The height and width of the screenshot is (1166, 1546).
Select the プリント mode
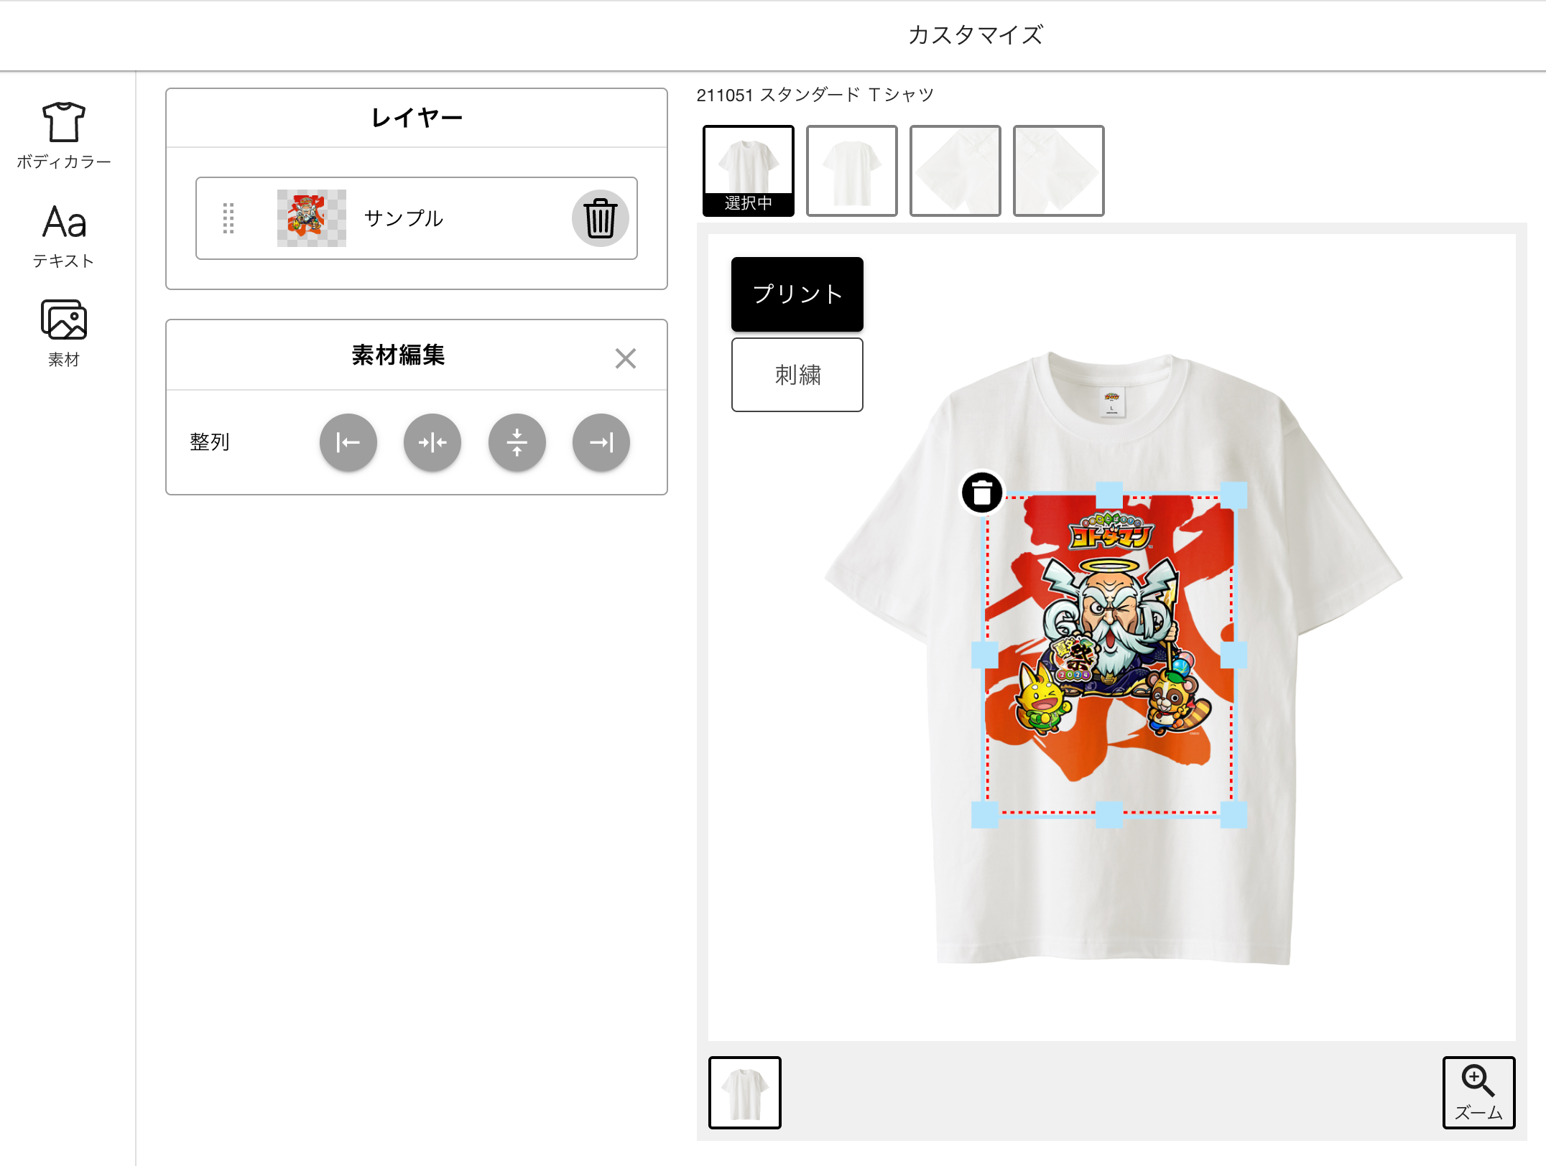coord(797,294)
